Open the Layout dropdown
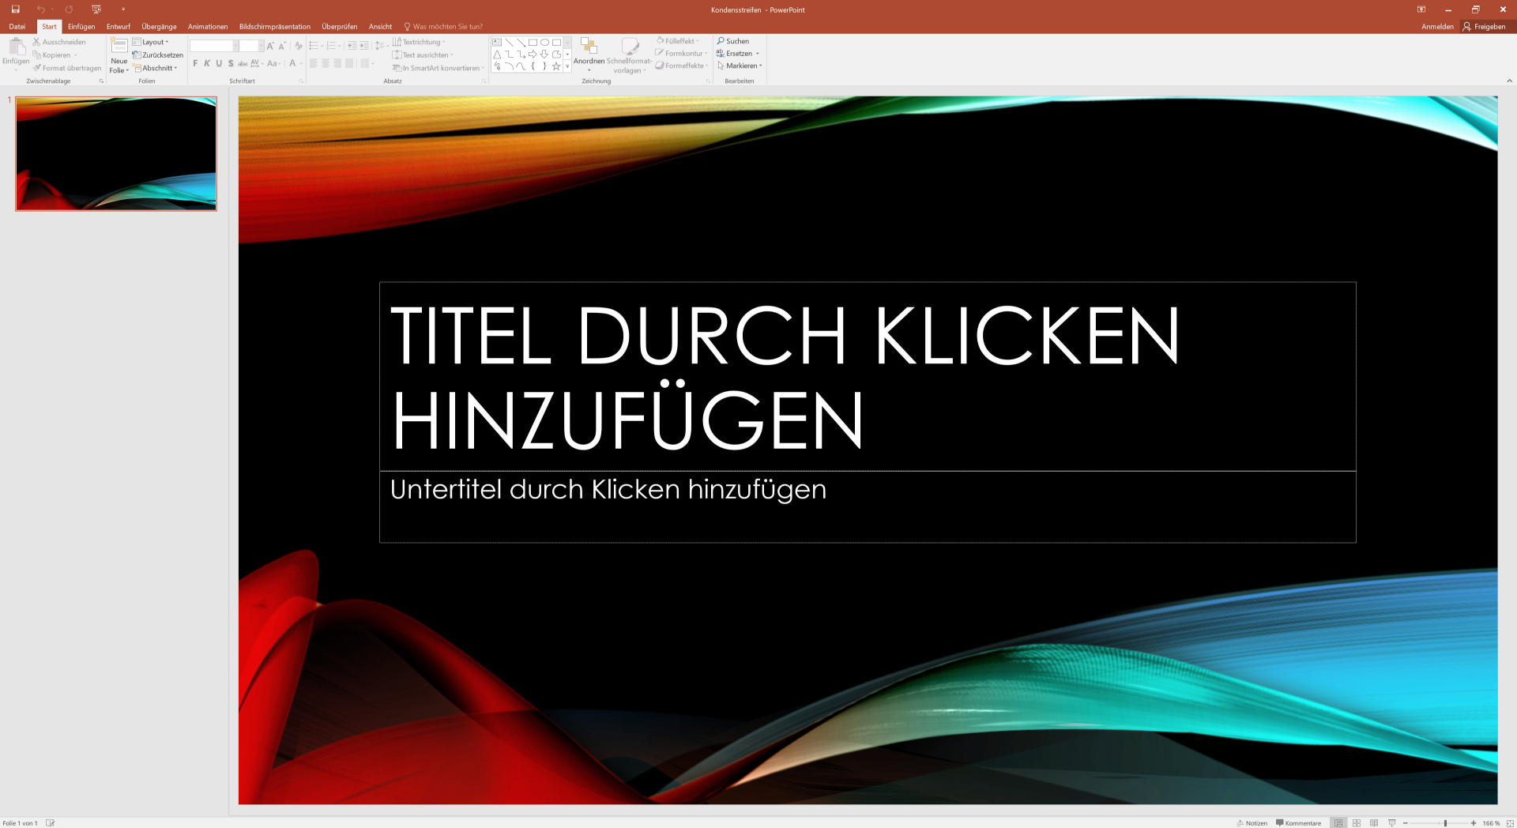The width and height of the screenshot is (1517, 828). tap(151, 42)
